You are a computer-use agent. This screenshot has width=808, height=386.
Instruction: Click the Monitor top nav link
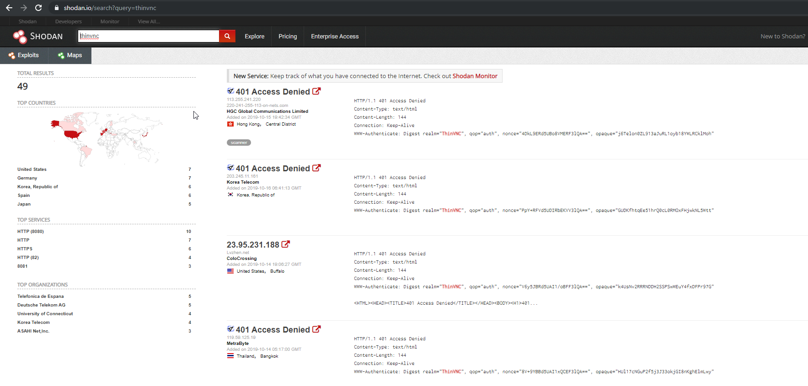coord(110,21)
